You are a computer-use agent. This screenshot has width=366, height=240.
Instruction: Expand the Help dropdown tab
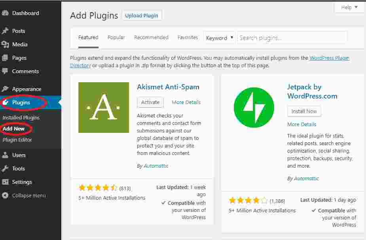point(349,7)
